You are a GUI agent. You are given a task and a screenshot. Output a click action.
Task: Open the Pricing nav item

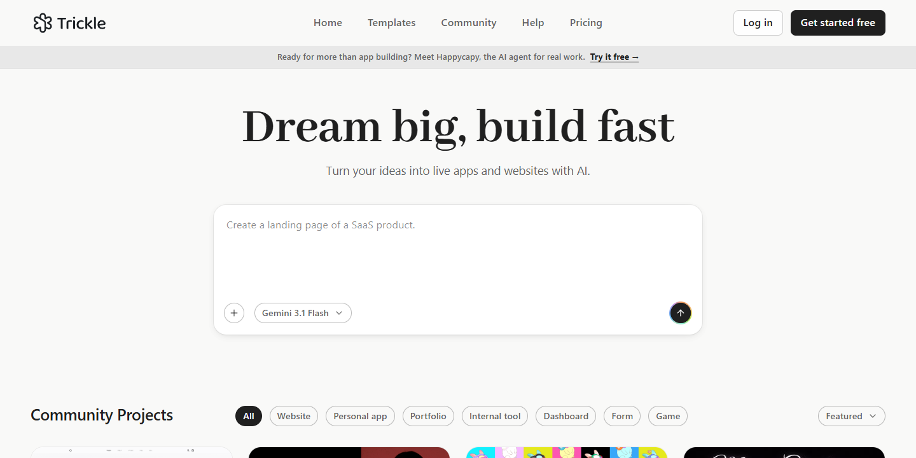(x=586, y=23)
